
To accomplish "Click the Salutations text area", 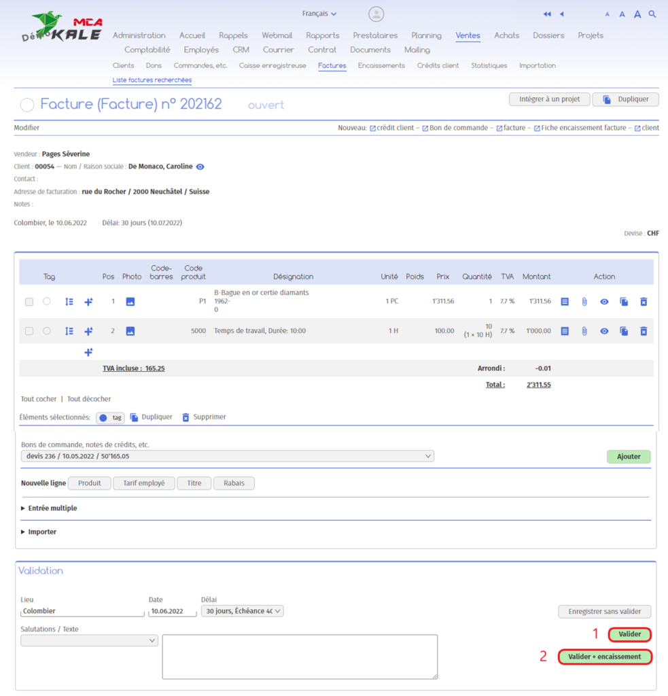I will coord(300,657).
